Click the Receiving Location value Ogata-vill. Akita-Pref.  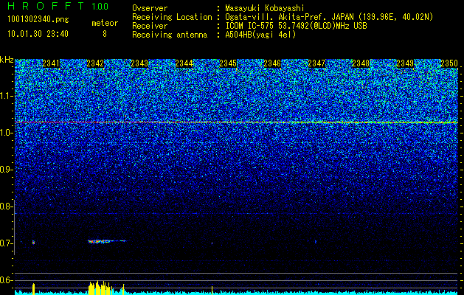coord(275,17)
